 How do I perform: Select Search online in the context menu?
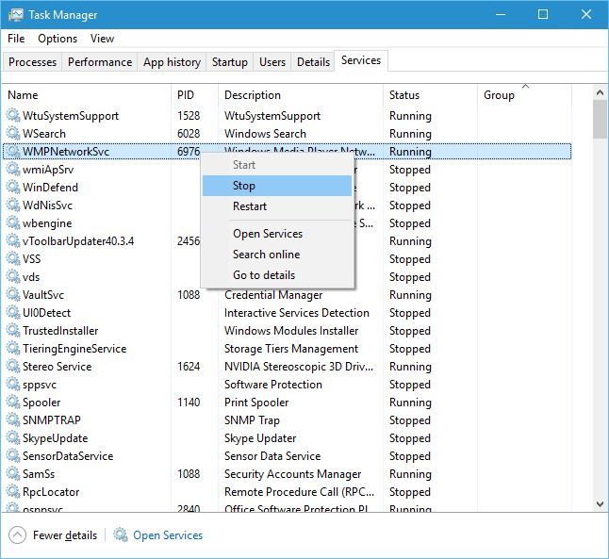tap(277, 255)
